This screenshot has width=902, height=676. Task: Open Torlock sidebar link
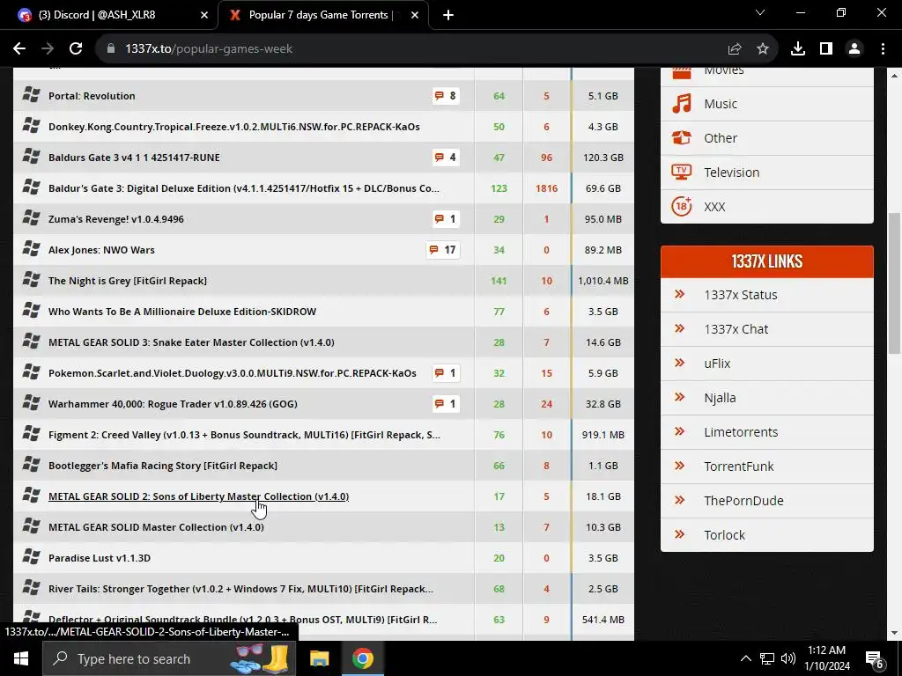click(x=724, y=535)
